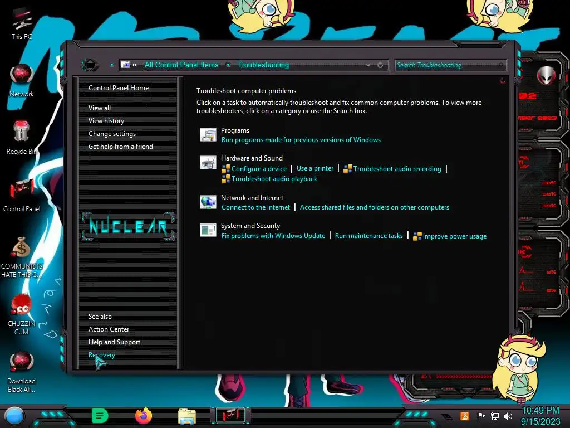Click the All Control Panel Items breadcrumb

tap(181, 65)
